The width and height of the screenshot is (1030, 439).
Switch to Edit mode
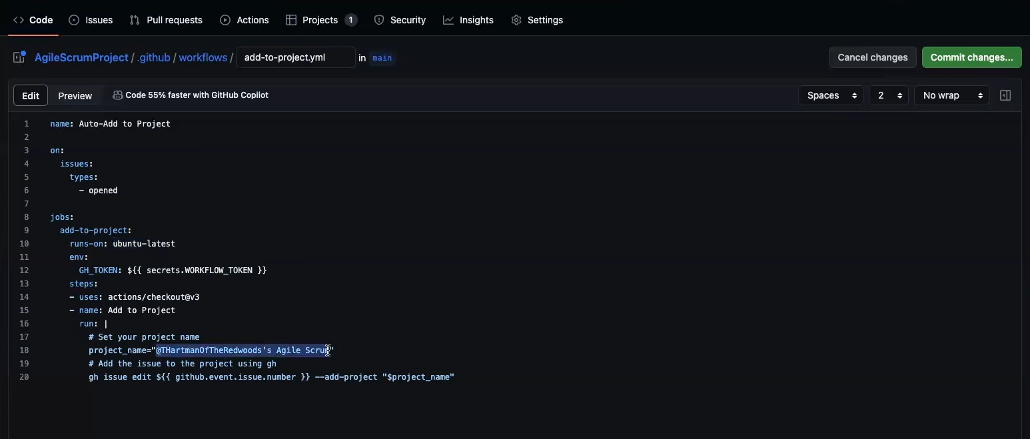[x=31, y=95]
